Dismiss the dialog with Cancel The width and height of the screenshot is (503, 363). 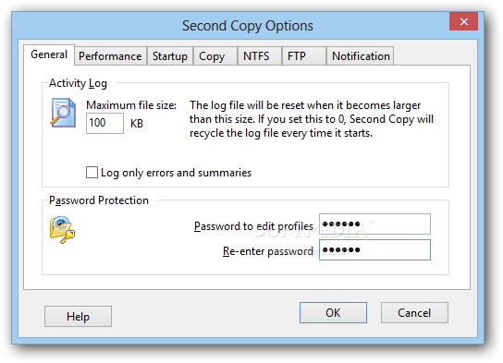414,313
